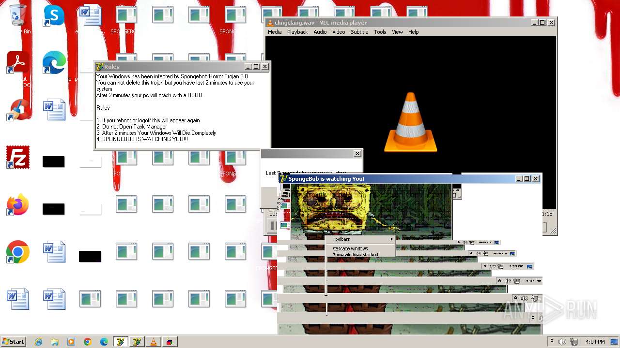
Task: Click the SpongeBob window title bar icon
Action: [284, 179]
